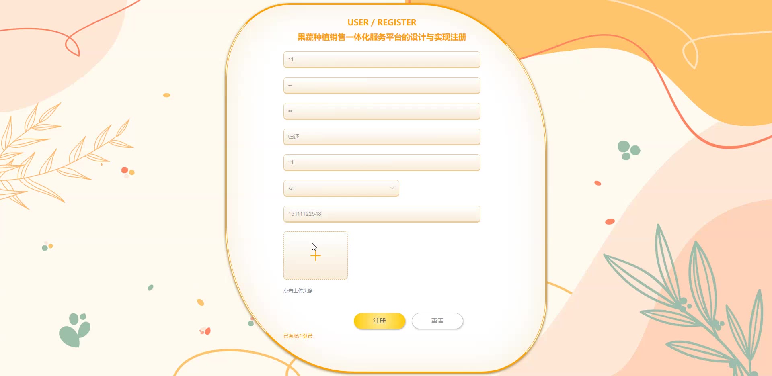Focus the 11 field just above the gender dropdown
Screen dimensions: 772x376
382,162
